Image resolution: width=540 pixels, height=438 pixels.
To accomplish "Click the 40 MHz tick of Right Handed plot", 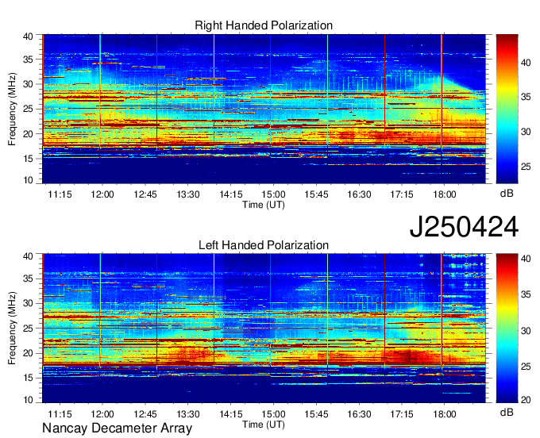I will coord(28,36).
